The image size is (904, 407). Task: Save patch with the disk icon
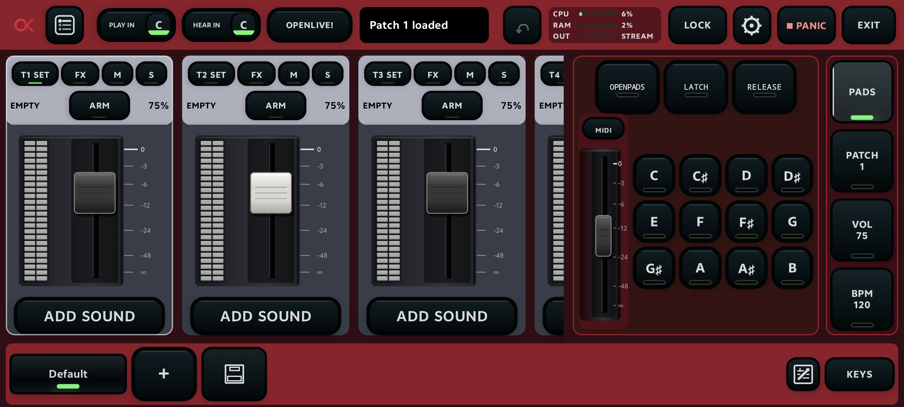pyautogui.click(x=234, y=374)
